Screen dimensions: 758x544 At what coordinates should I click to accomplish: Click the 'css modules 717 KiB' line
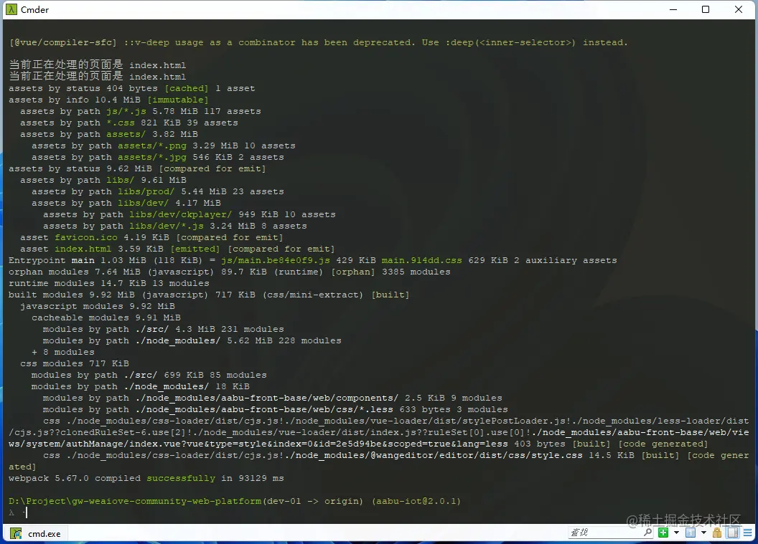pyautogui.click(x=75, y=363)
